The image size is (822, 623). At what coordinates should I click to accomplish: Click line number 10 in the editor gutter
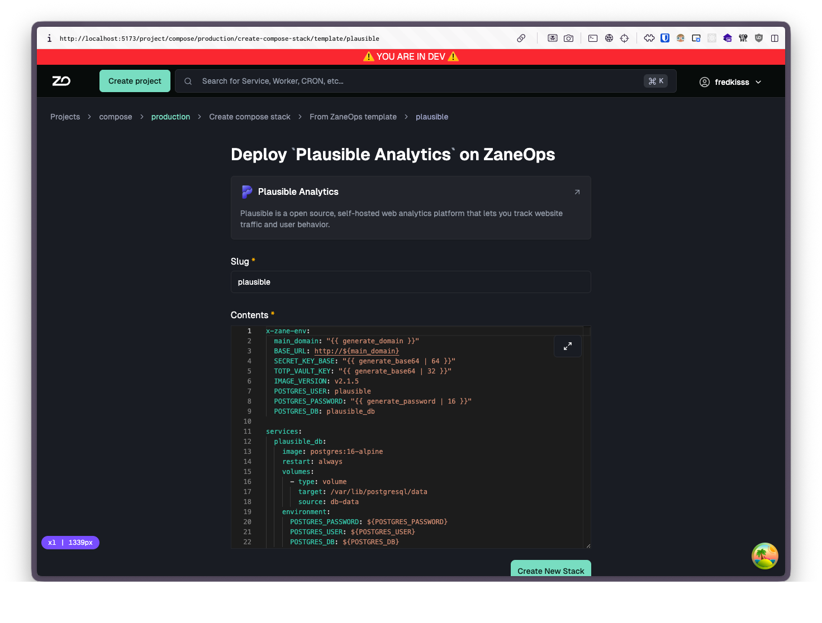(248, 421)
